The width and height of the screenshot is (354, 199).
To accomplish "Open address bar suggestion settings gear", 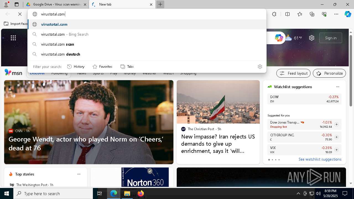I will pos(260,67).
